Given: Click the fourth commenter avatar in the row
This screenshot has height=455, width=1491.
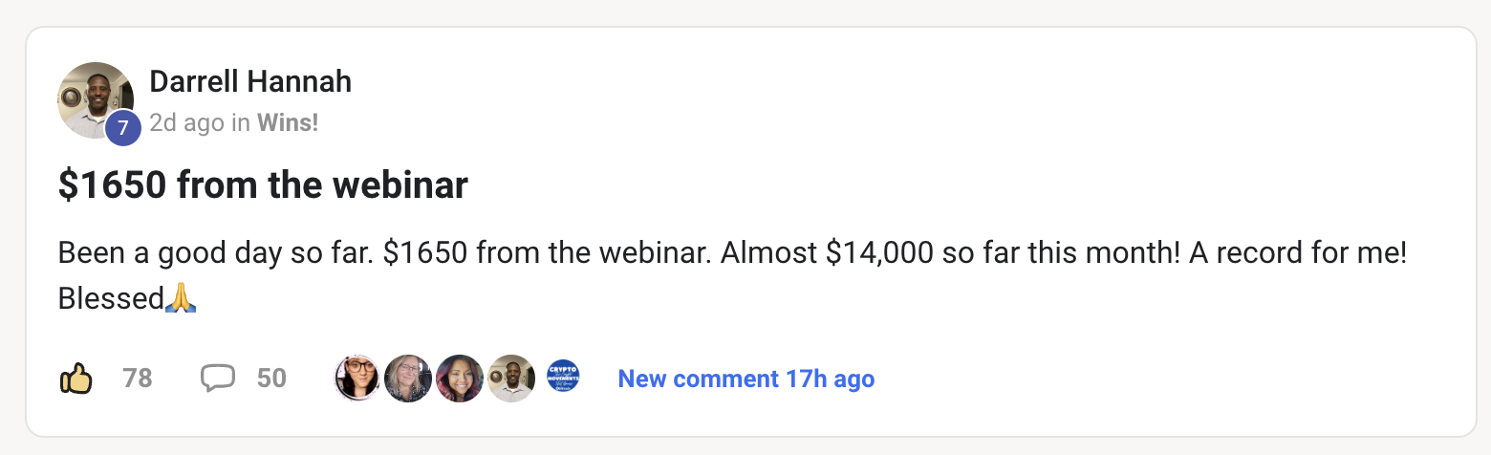Looking at the screenshot, I should click(511, 379).
